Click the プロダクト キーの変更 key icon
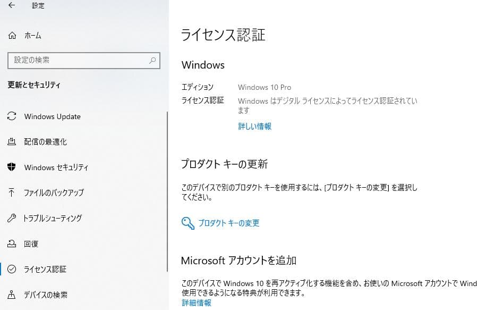The height and width of the screenshot is (310, 477). pos(187,223)
